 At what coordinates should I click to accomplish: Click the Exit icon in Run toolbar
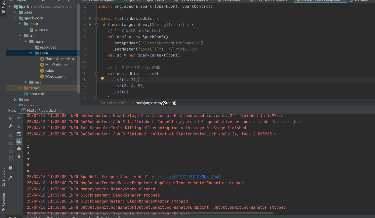coord(11,158)
